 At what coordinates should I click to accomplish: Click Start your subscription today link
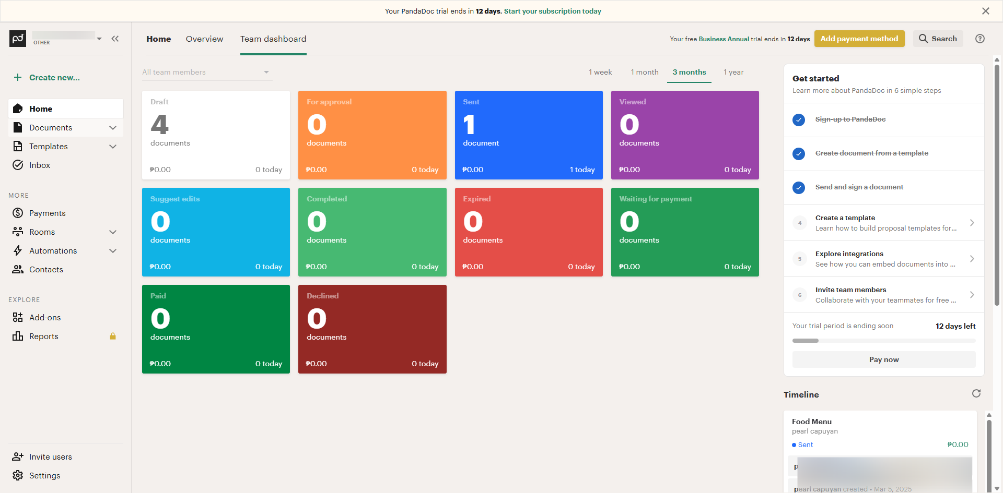pos(553,11)
